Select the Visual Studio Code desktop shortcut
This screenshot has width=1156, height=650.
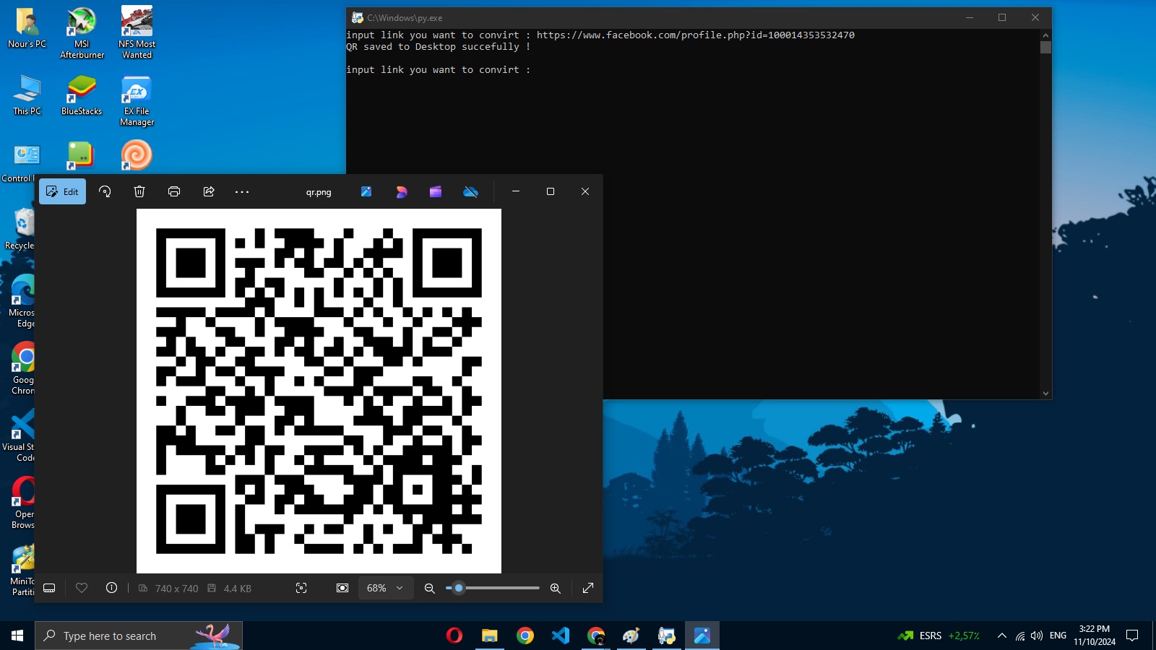(19, 435)
